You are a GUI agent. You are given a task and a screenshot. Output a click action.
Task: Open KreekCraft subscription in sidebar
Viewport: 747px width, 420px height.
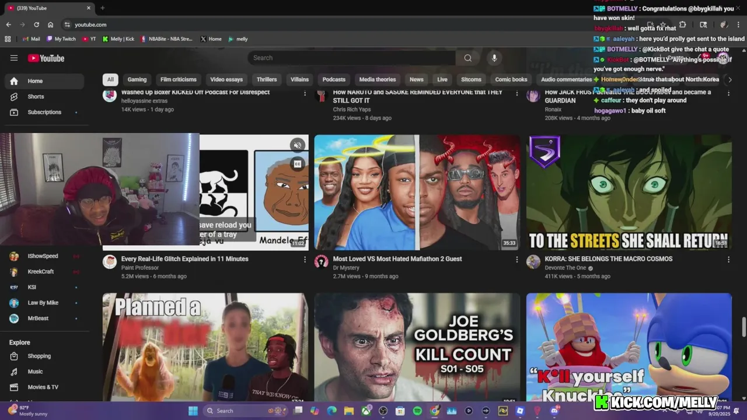44,272
